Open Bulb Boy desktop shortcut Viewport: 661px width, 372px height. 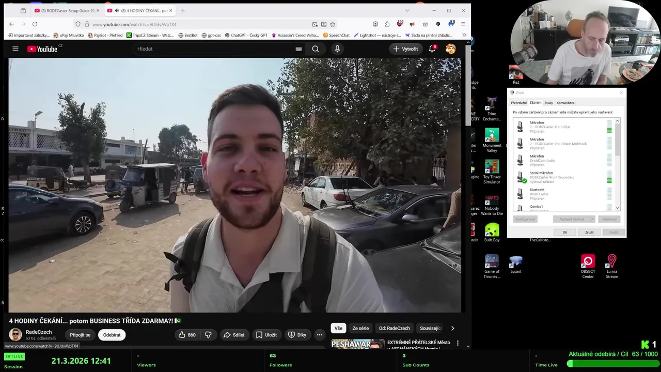(492, 233)
